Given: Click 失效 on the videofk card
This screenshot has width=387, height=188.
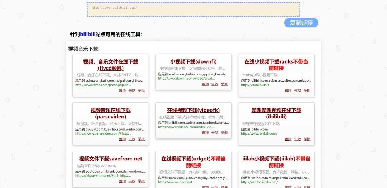Looking at the screenshot, I should tap(215, 133).
